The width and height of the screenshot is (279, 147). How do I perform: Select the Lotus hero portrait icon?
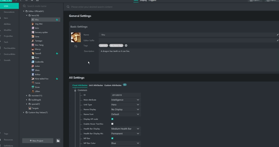pyautogui.click(x=33, y=66)
